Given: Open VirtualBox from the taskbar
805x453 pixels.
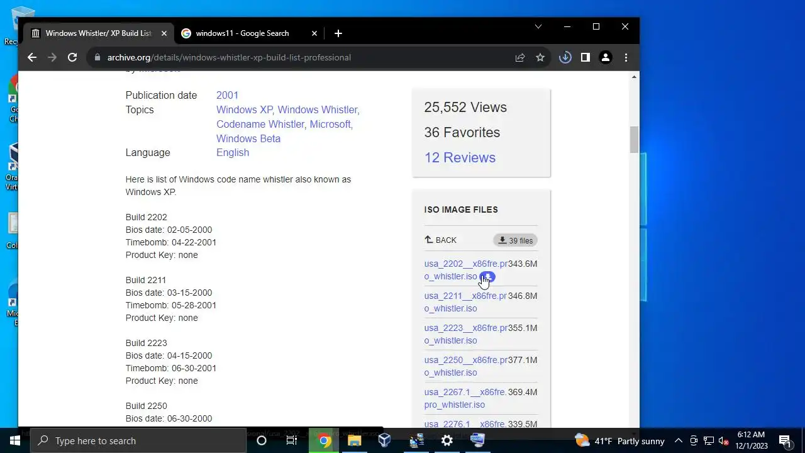Looking at the screenshot, I should [385, 440].
